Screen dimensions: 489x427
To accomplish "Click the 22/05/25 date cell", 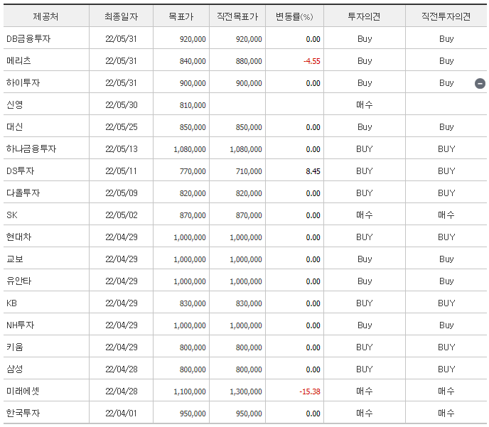I will (x=122, y=127).
